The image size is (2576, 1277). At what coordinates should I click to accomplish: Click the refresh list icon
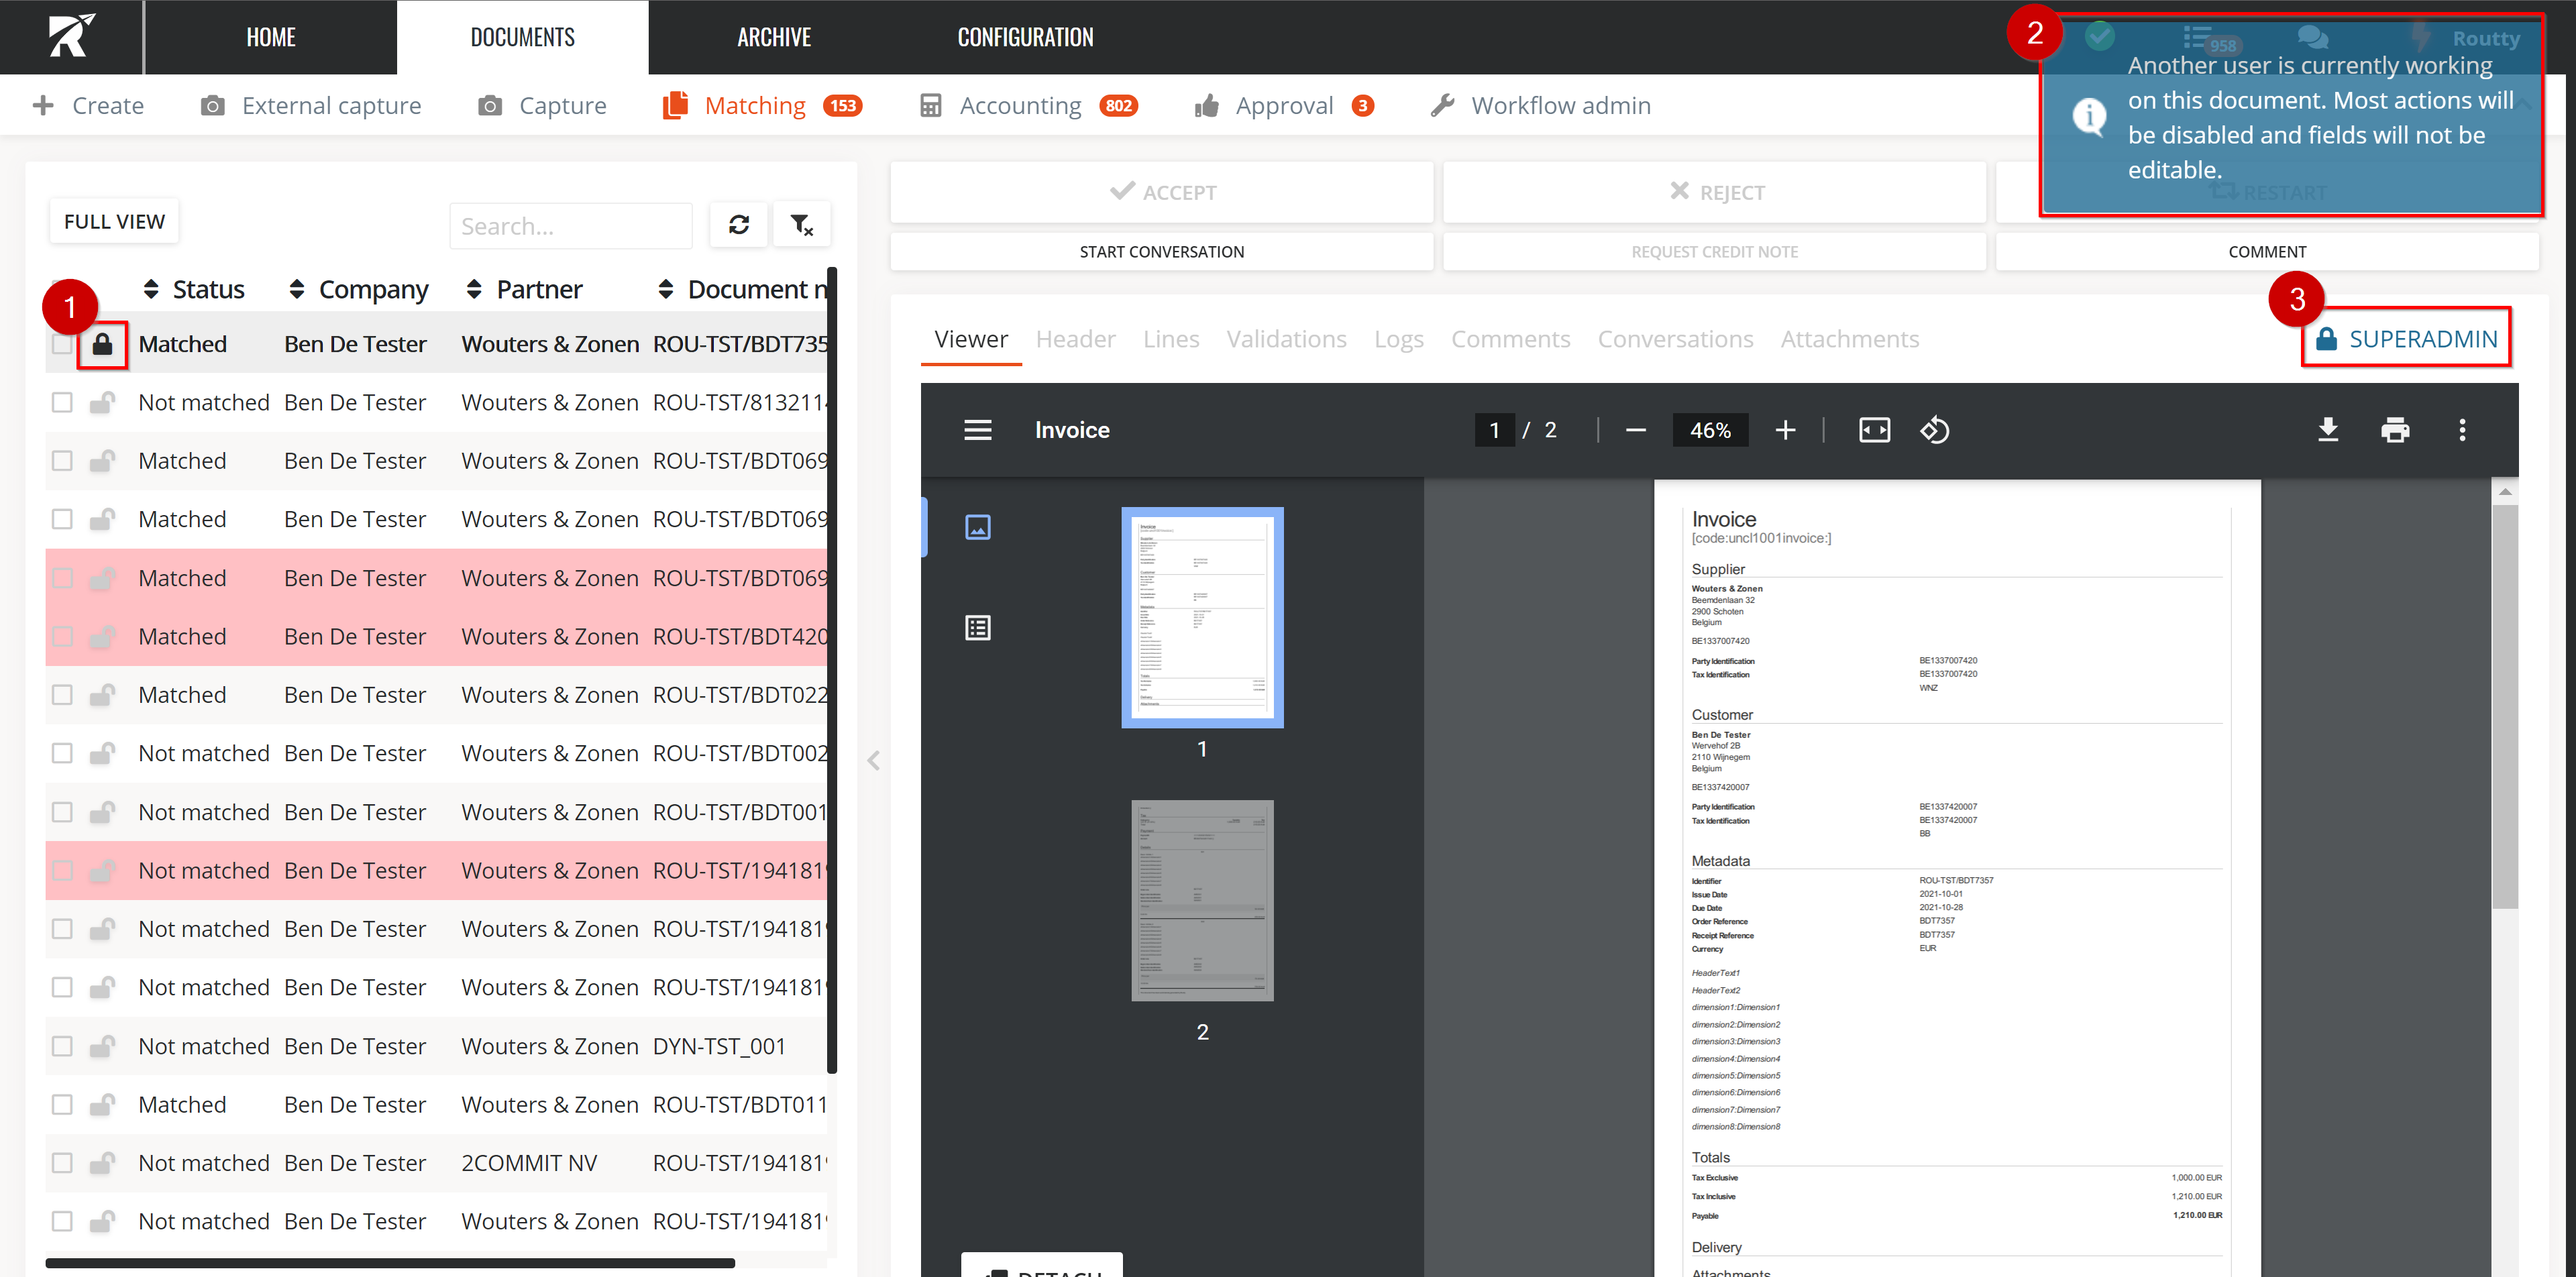click(x=739, y=225)
